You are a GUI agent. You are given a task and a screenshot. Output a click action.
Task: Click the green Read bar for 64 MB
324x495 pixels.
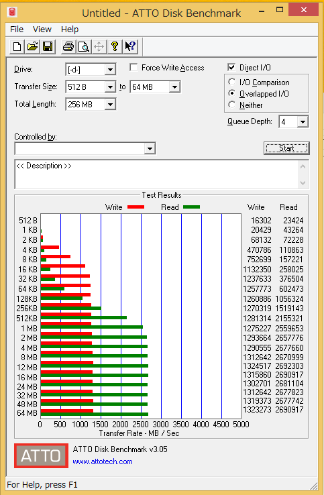tap(95, 414)
